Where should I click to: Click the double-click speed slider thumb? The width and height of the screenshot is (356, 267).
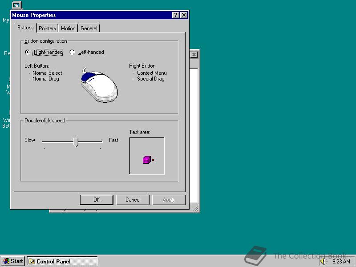pos(76,142)
